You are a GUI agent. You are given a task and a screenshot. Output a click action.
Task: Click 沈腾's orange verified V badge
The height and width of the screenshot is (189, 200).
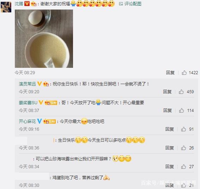[x=27, y=4]
